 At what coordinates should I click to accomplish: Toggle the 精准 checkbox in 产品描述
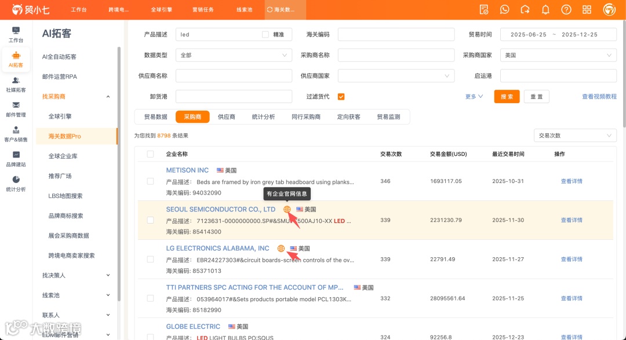265,35
